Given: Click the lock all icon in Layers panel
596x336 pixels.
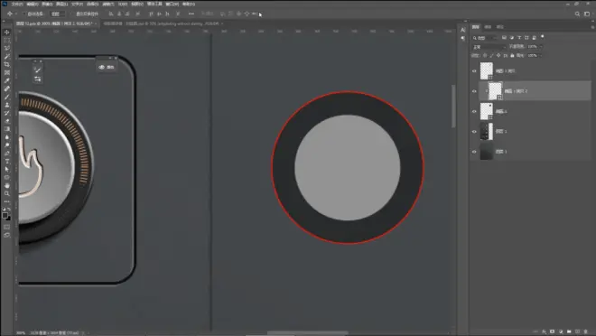Looking at the screenshot, I should [x=512, y=55].
